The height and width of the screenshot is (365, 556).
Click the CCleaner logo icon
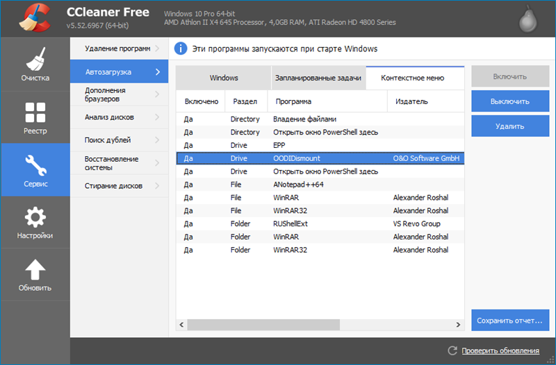coord(35,18)
